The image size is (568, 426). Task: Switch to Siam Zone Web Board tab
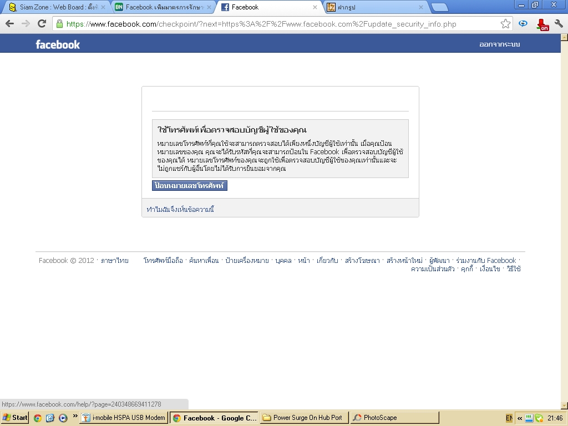[x=53, y=7]
